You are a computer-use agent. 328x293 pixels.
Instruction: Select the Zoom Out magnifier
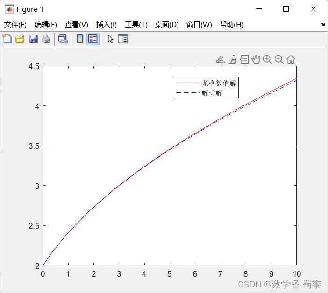click(279, 60)
